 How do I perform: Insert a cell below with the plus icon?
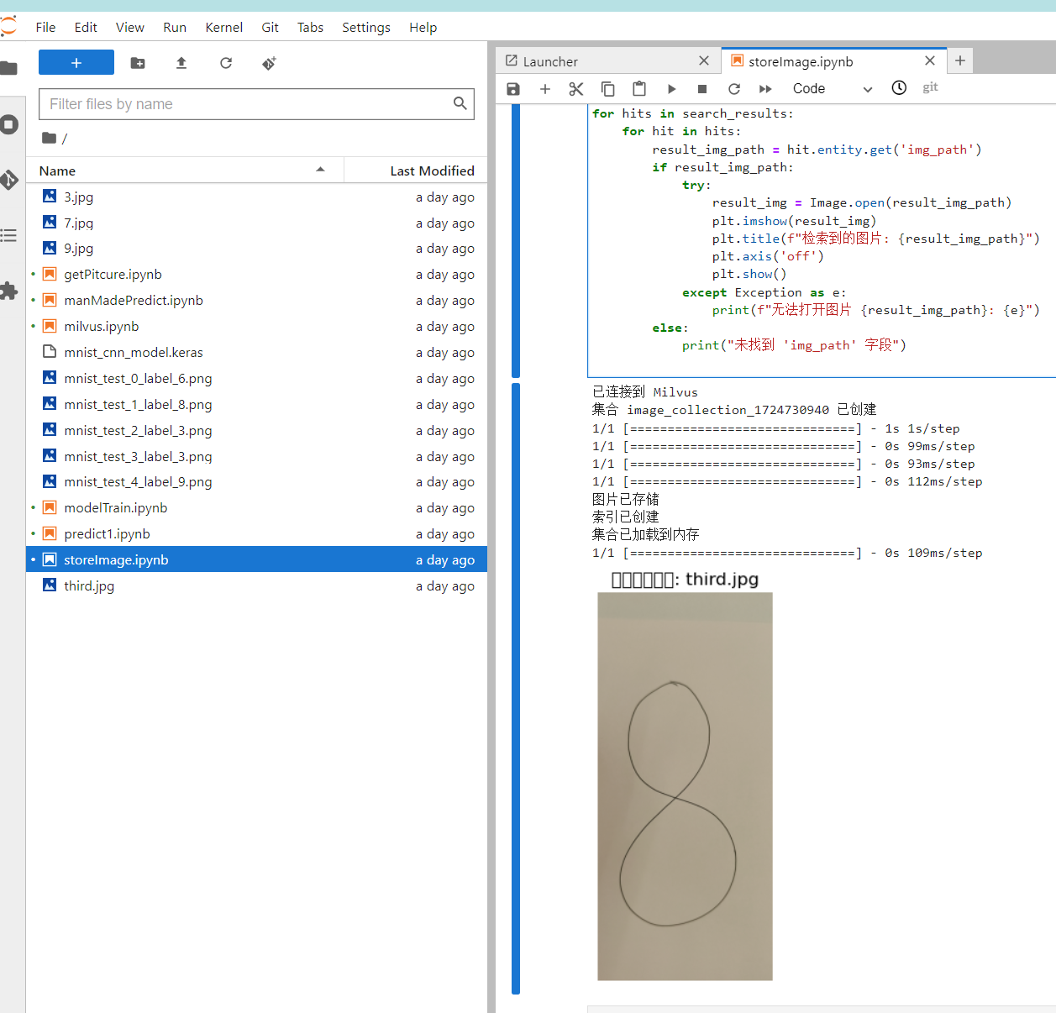point(545,89)
